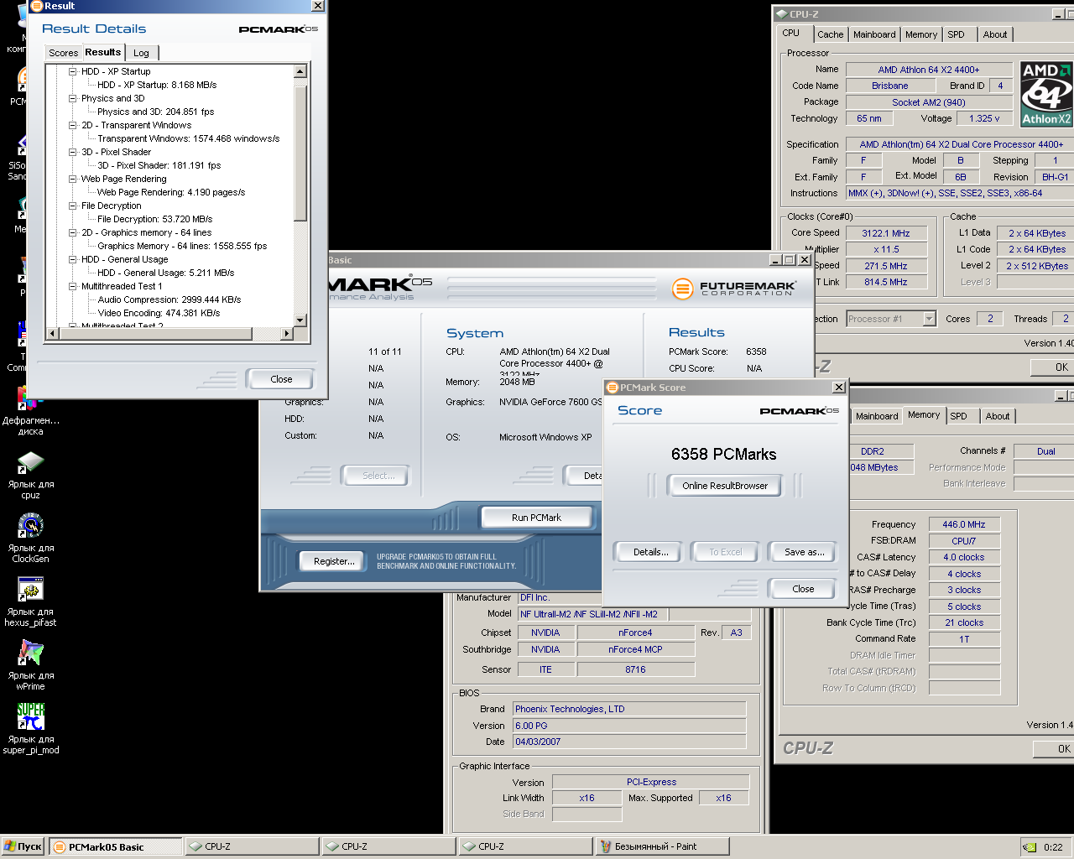1074x859 pixels.
Task: Click Save as... in PCMark Score dialog
Action: coord(804,552)
